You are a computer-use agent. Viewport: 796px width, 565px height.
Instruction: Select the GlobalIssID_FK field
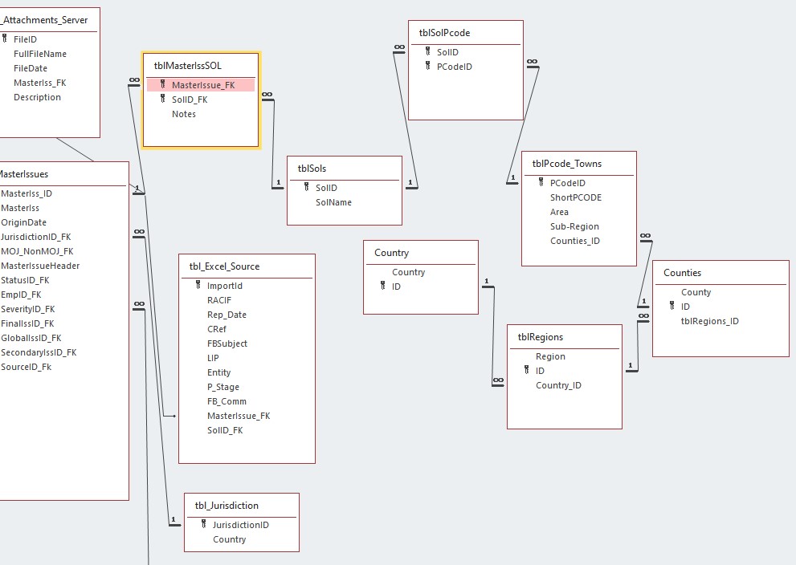pyautogui.click(x=31, y=339)
